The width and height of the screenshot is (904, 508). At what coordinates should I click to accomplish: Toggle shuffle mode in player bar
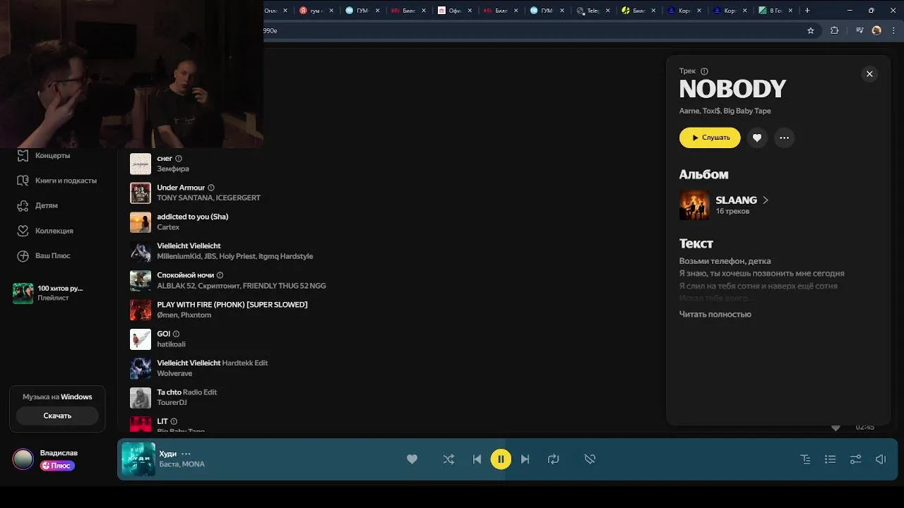[x=448, y=459]
